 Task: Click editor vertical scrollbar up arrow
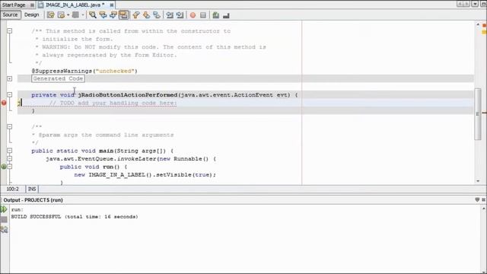pos(478,24)
